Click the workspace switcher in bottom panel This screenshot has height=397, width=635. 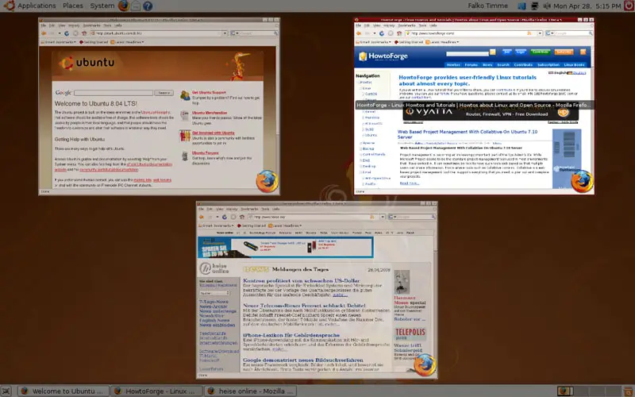[590, 391]
